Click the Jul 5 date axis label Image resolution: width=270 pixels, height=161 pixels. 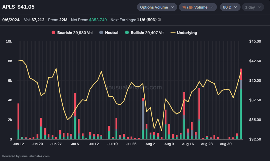tap(75, 144)
